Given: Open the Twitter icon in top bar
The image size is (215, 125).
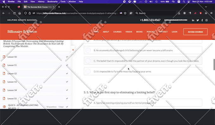Looking at the screenshot, I should 198,20.
